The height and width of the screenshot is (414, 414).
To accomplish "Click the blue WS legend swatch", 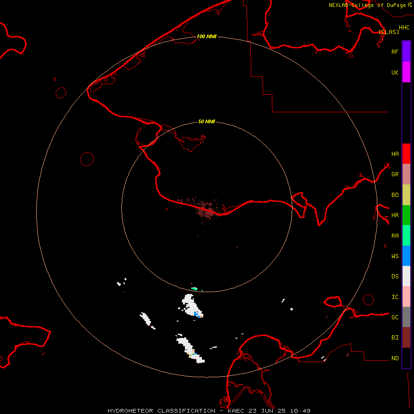I will point(406,256).
